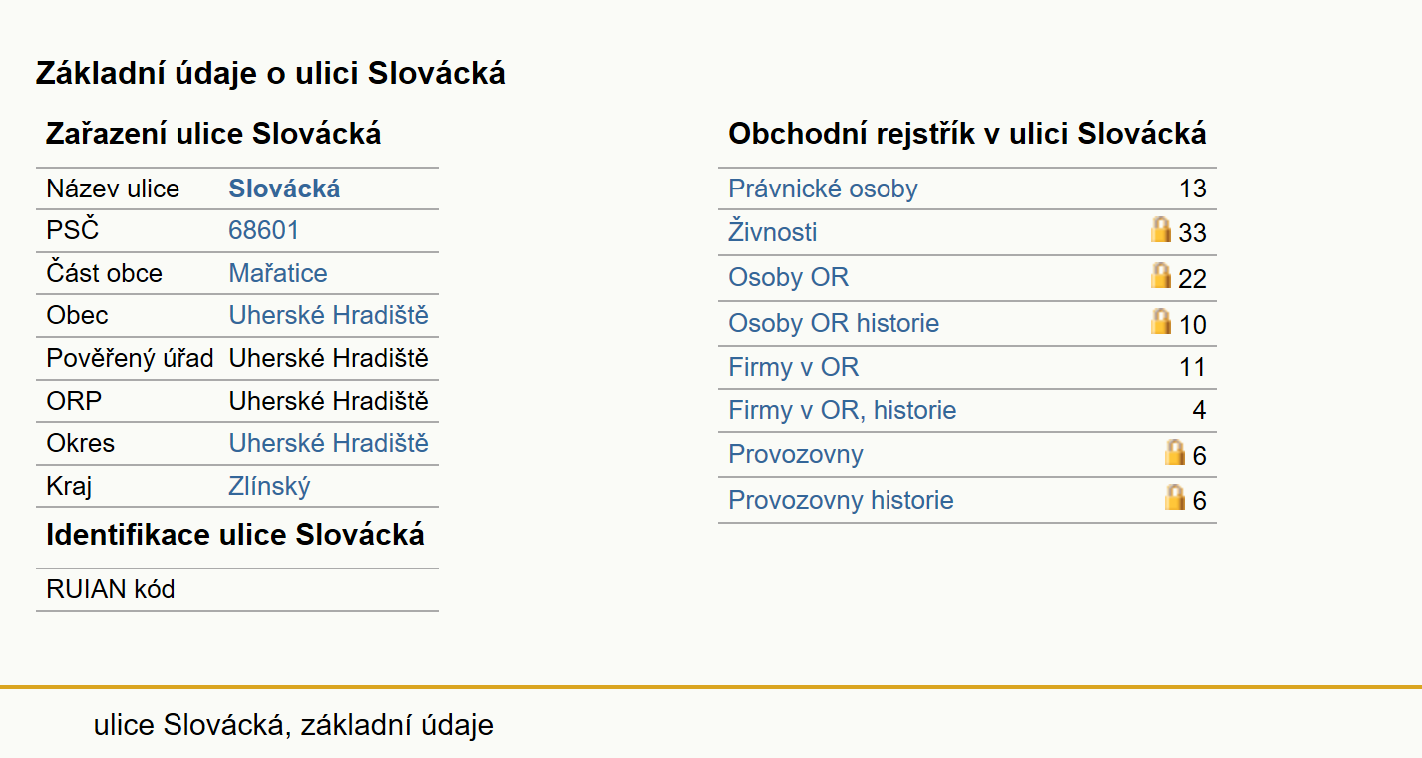This screenshot has height=758, width=1422.
Task: Open postal code 68601 link
Action: coord(264,231)
